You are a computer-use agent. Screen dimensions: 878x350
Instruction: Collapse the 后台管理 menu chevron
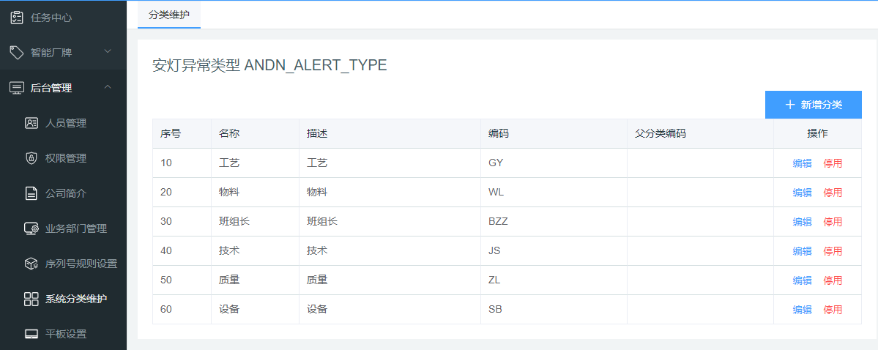108,87
